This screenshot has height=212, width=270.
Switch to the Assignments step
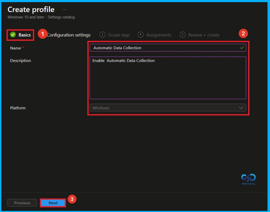coord(154,35)
